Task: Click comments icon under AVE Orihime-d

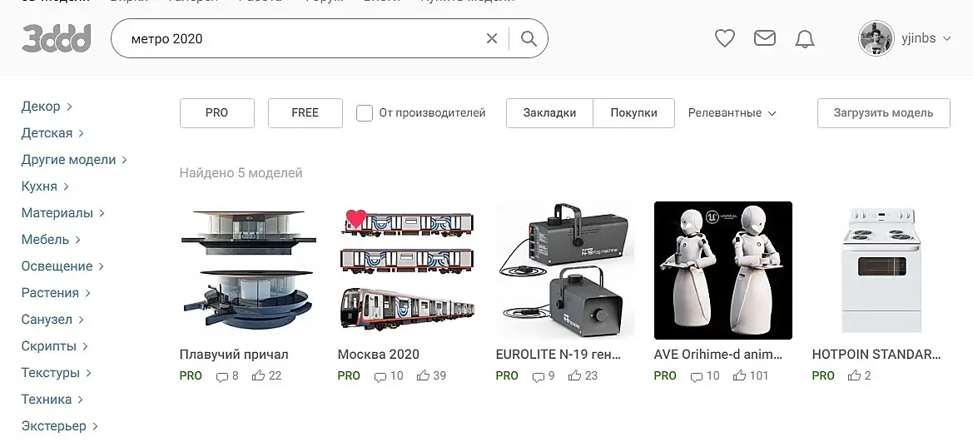Action: (x=696, y=376)
